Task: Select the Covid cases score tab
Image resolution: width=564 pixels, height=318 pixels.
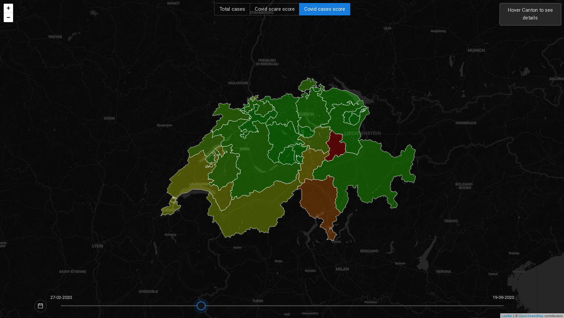Action: (x=325, y=9)
